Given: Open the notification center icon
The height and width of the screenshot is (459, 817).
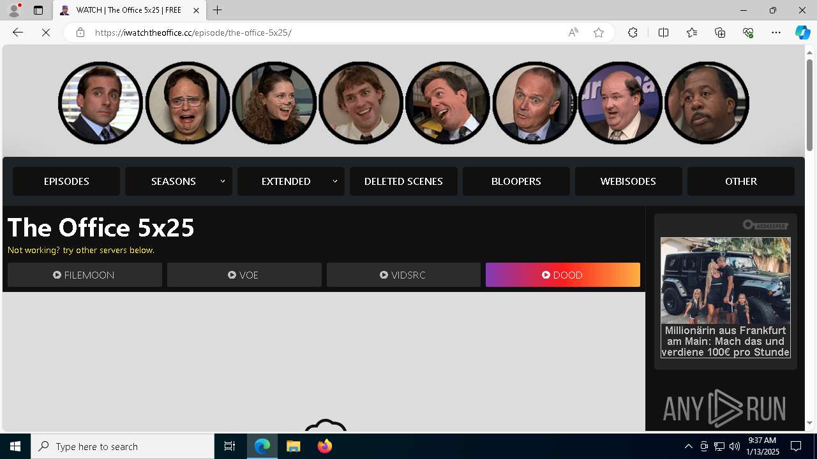Looking at the screenshot, I should pyautogui.click(x=796, y=446).
